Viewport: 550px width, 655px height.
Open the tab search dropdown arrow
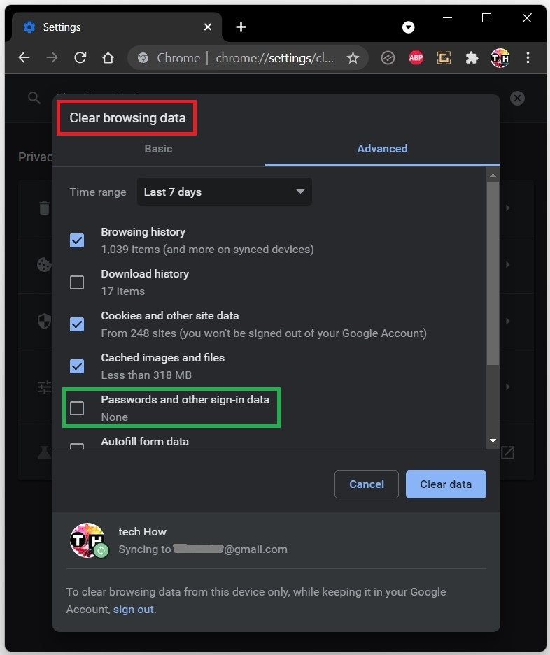pos(409,27)
